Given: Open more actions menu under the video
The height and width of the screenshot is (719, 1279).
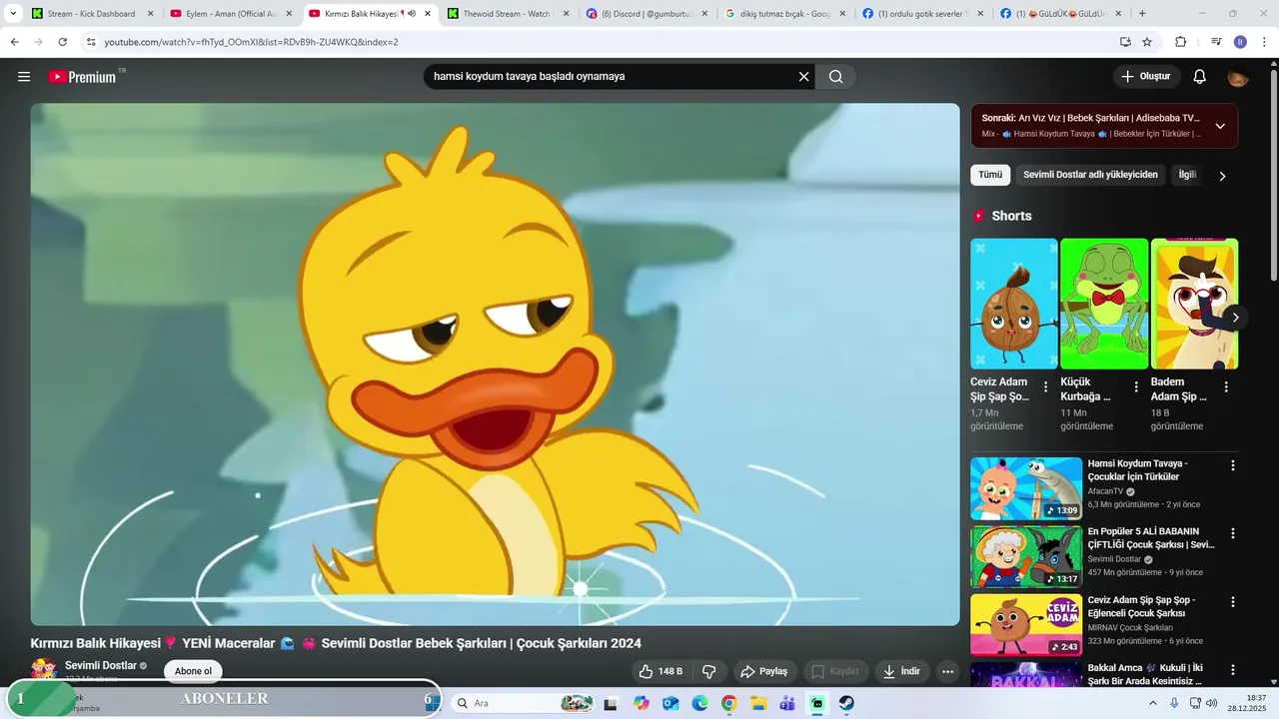Looking at the screenshot, I should pyautogui.click(x=947, y=671).
